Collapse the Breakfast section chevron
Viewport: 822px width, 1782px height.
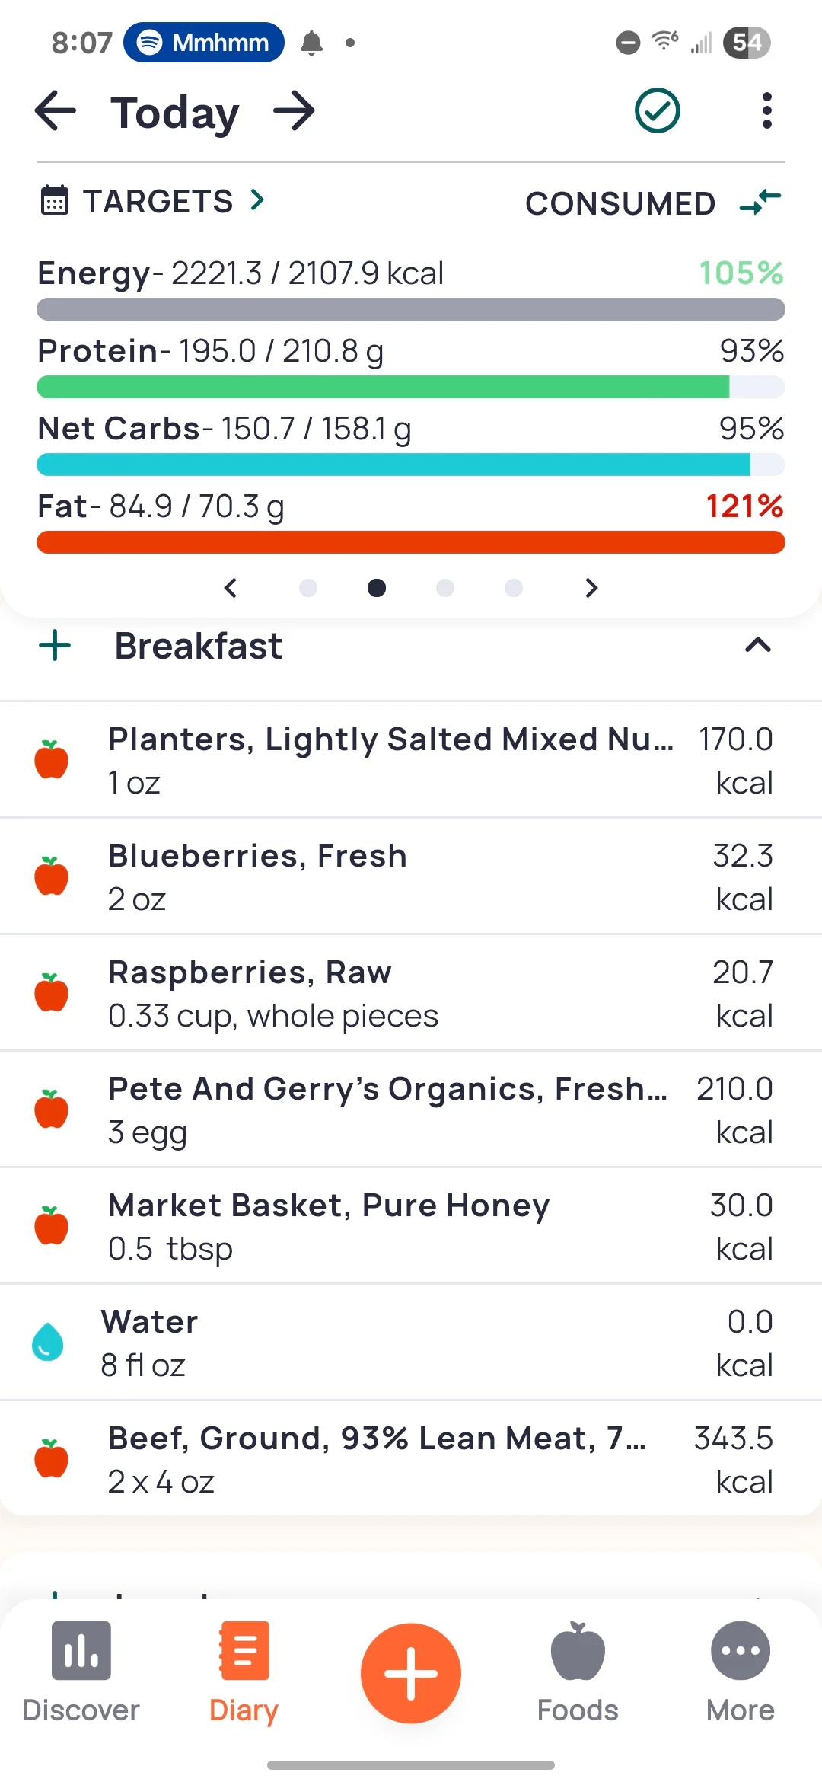(757, 646)
